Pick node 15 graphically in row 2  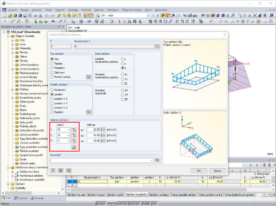pyautogui.click(x=74, y=135)
